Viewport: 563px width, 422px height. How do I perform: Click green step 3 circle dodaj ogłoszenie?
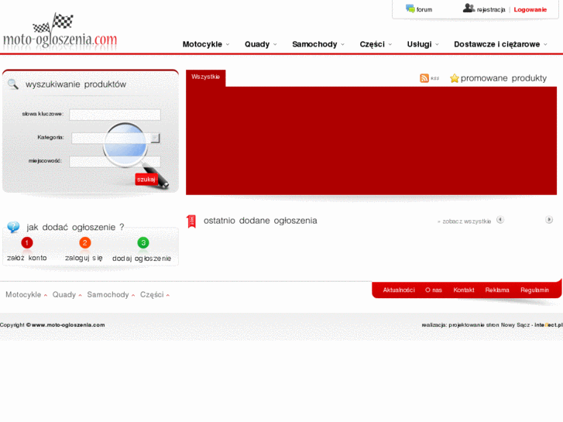point(143,243)
